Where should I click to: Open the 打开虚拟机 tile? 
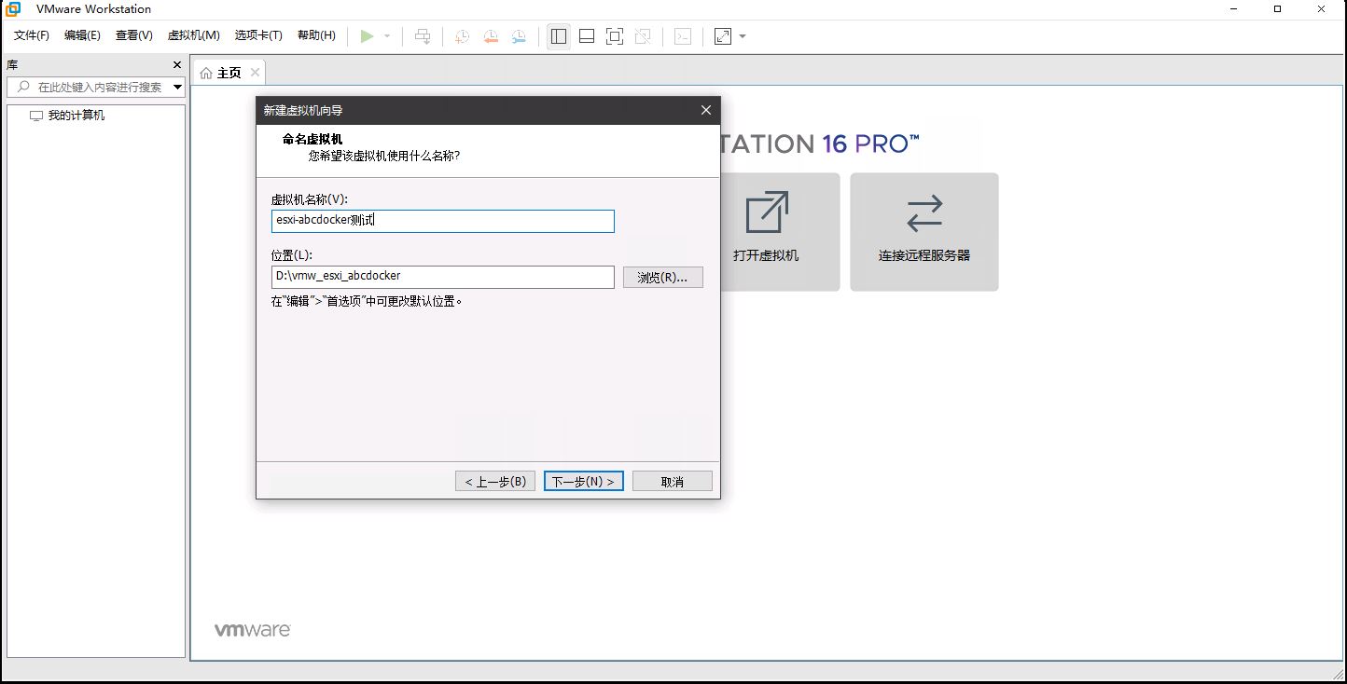[x=766, y=231]
